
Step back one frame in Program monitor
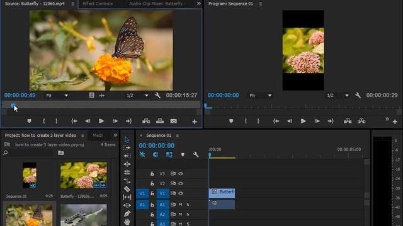tap(290, 121)
